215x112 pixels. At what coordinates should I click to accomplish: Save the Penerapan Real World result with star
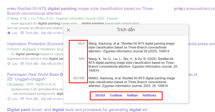(9, 99)
